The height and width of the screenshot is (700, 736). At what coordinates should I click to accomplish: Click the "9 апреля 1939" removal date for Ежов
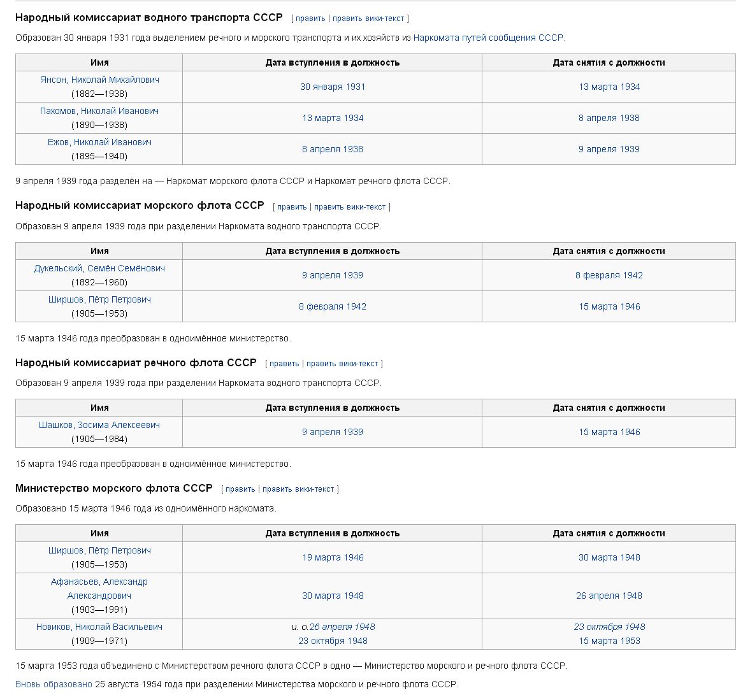pyautogui.click(x=609, y=149)
